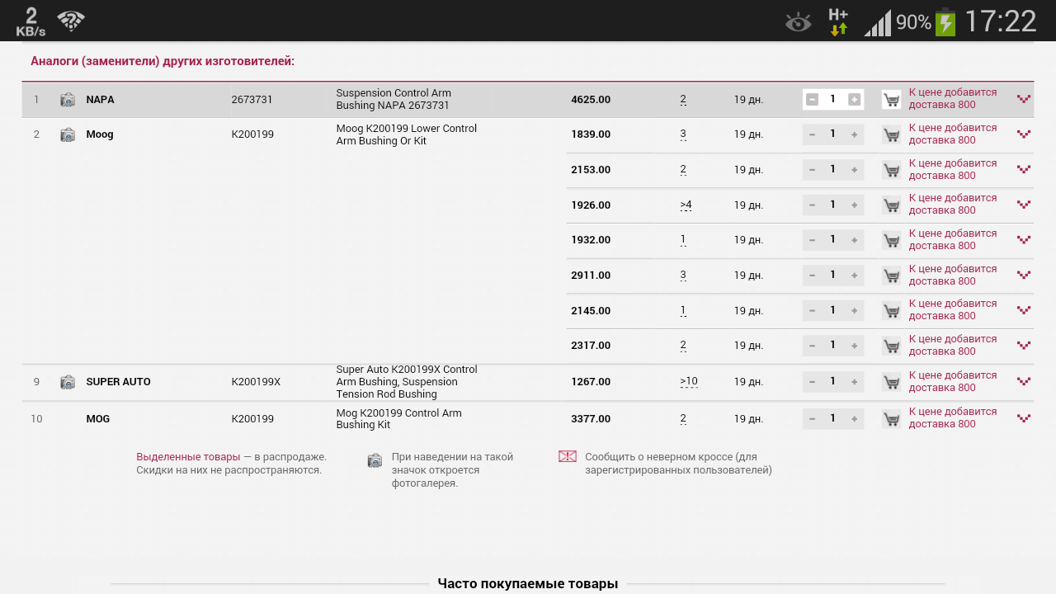
Task: Decrease quantity for 1932.00 row
Action: [812, 240]
